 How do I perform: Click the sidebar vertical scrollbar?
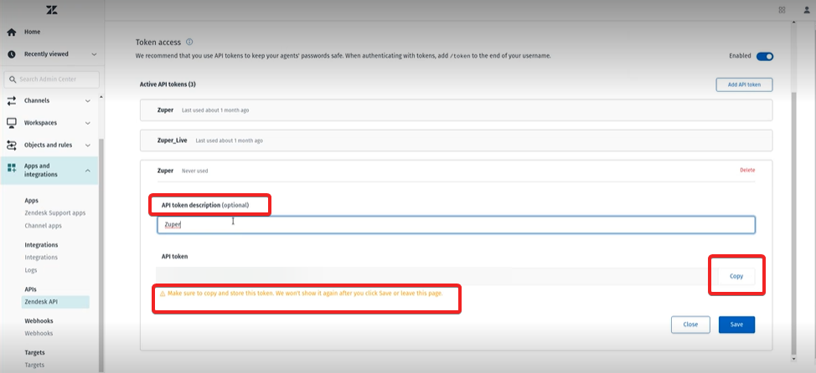101,254
